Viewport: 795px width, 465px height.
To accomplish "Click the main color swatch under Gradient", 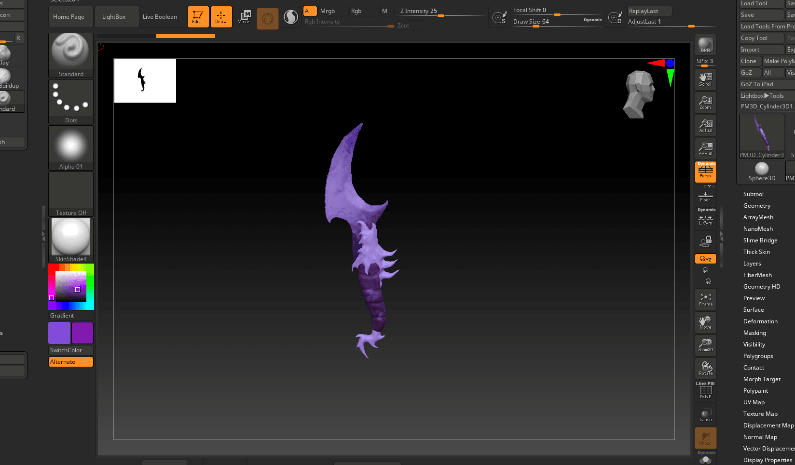I will point(59,333).
